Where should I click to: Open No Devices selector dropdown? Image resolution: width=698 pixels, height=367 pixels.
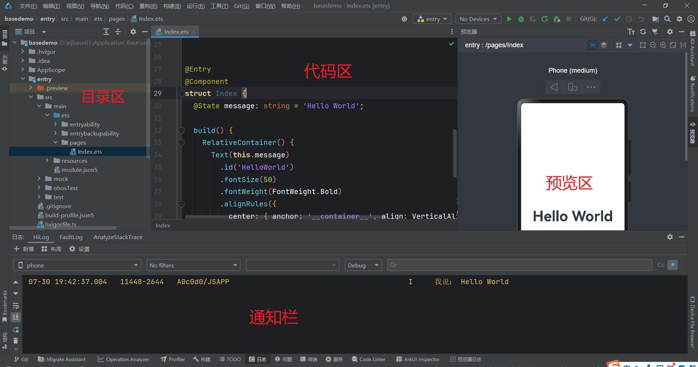point(478,19)
